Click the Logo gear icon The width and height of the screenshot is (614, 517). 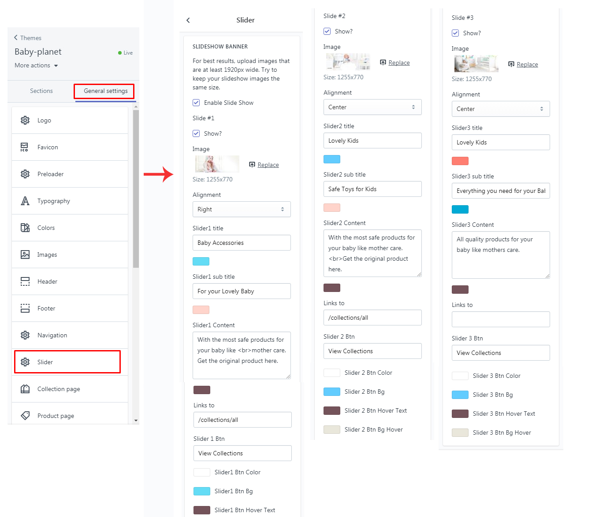click(x=25, y=120)
